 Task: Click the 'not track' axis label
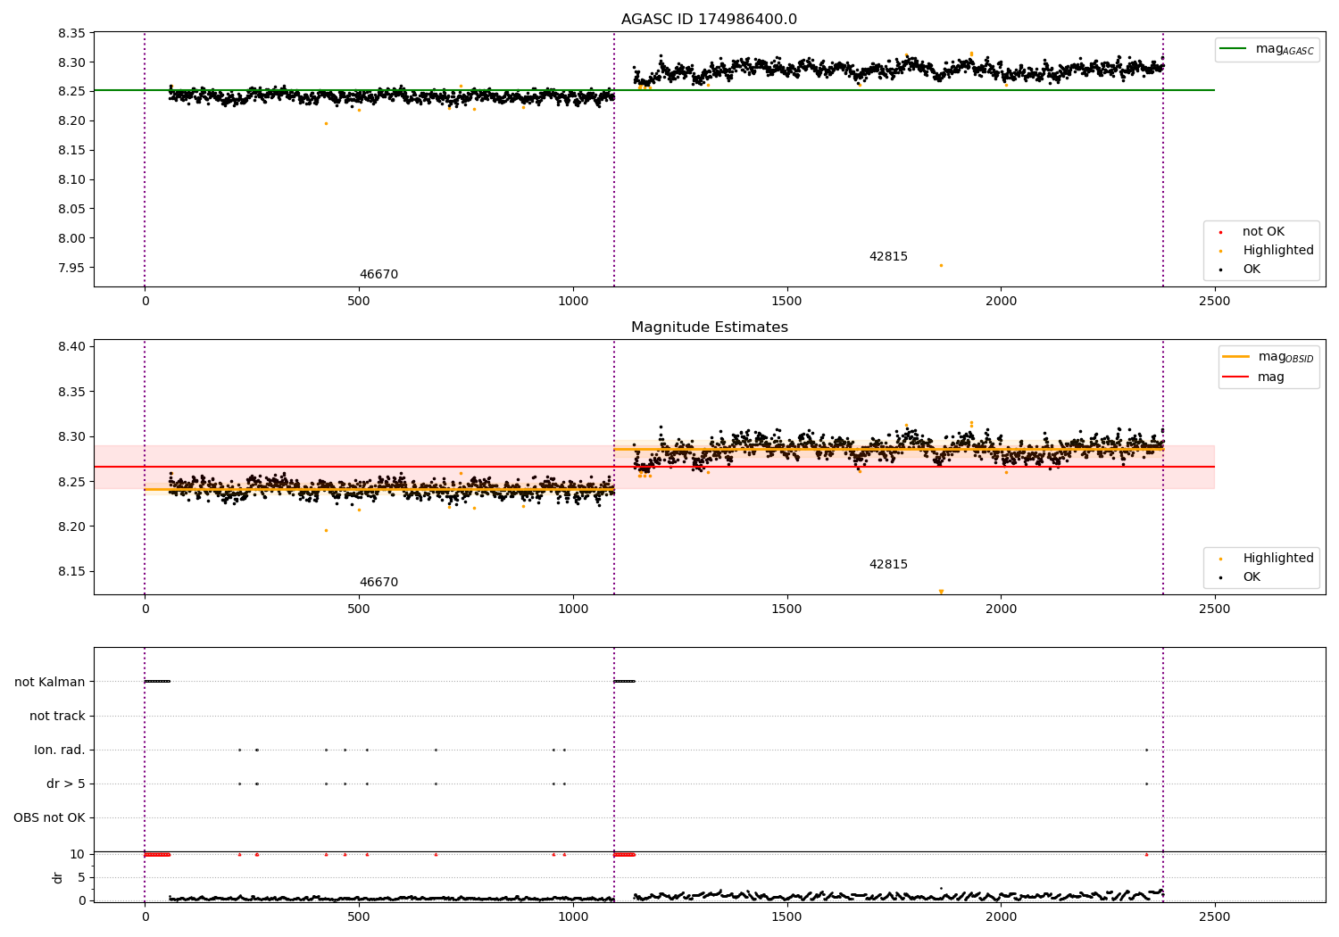tap(57, 716)
